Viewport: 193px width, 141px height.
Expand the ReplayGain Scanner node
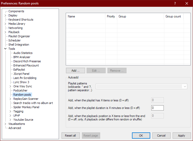10,99
